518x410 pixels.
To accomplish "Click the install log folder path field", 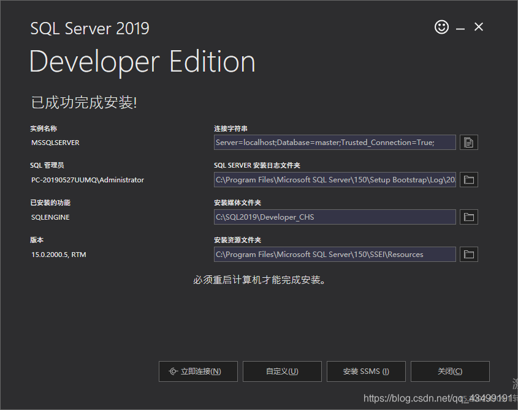I will [x=335, y=180].
